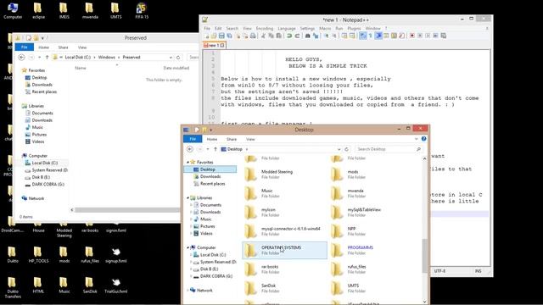The width and height of the screenshot is (543, 305).
Task: Click the Windows breadcrumb in Preserved address bar
Action: click(x=106, y=58)
